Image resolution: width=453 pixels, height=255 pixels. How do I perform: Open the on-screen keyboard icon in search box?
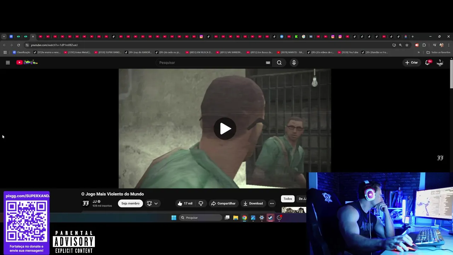(268, 63)
